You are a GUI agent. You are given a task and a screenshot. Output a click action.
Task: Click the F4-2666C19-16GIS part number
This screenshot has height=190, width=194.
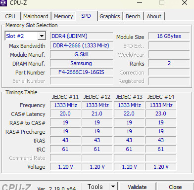tap(81, 72)
